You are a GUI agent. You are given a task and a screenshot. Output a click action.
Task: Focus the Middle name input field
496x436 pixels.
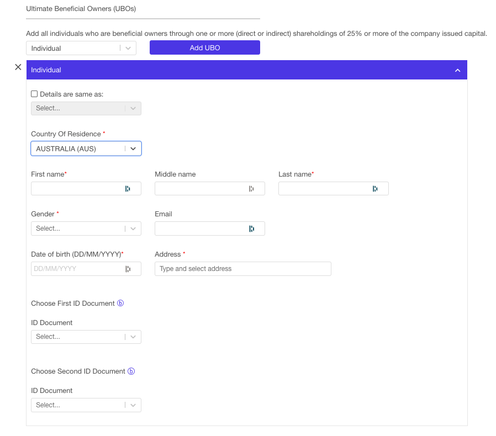tap(210, 189)
